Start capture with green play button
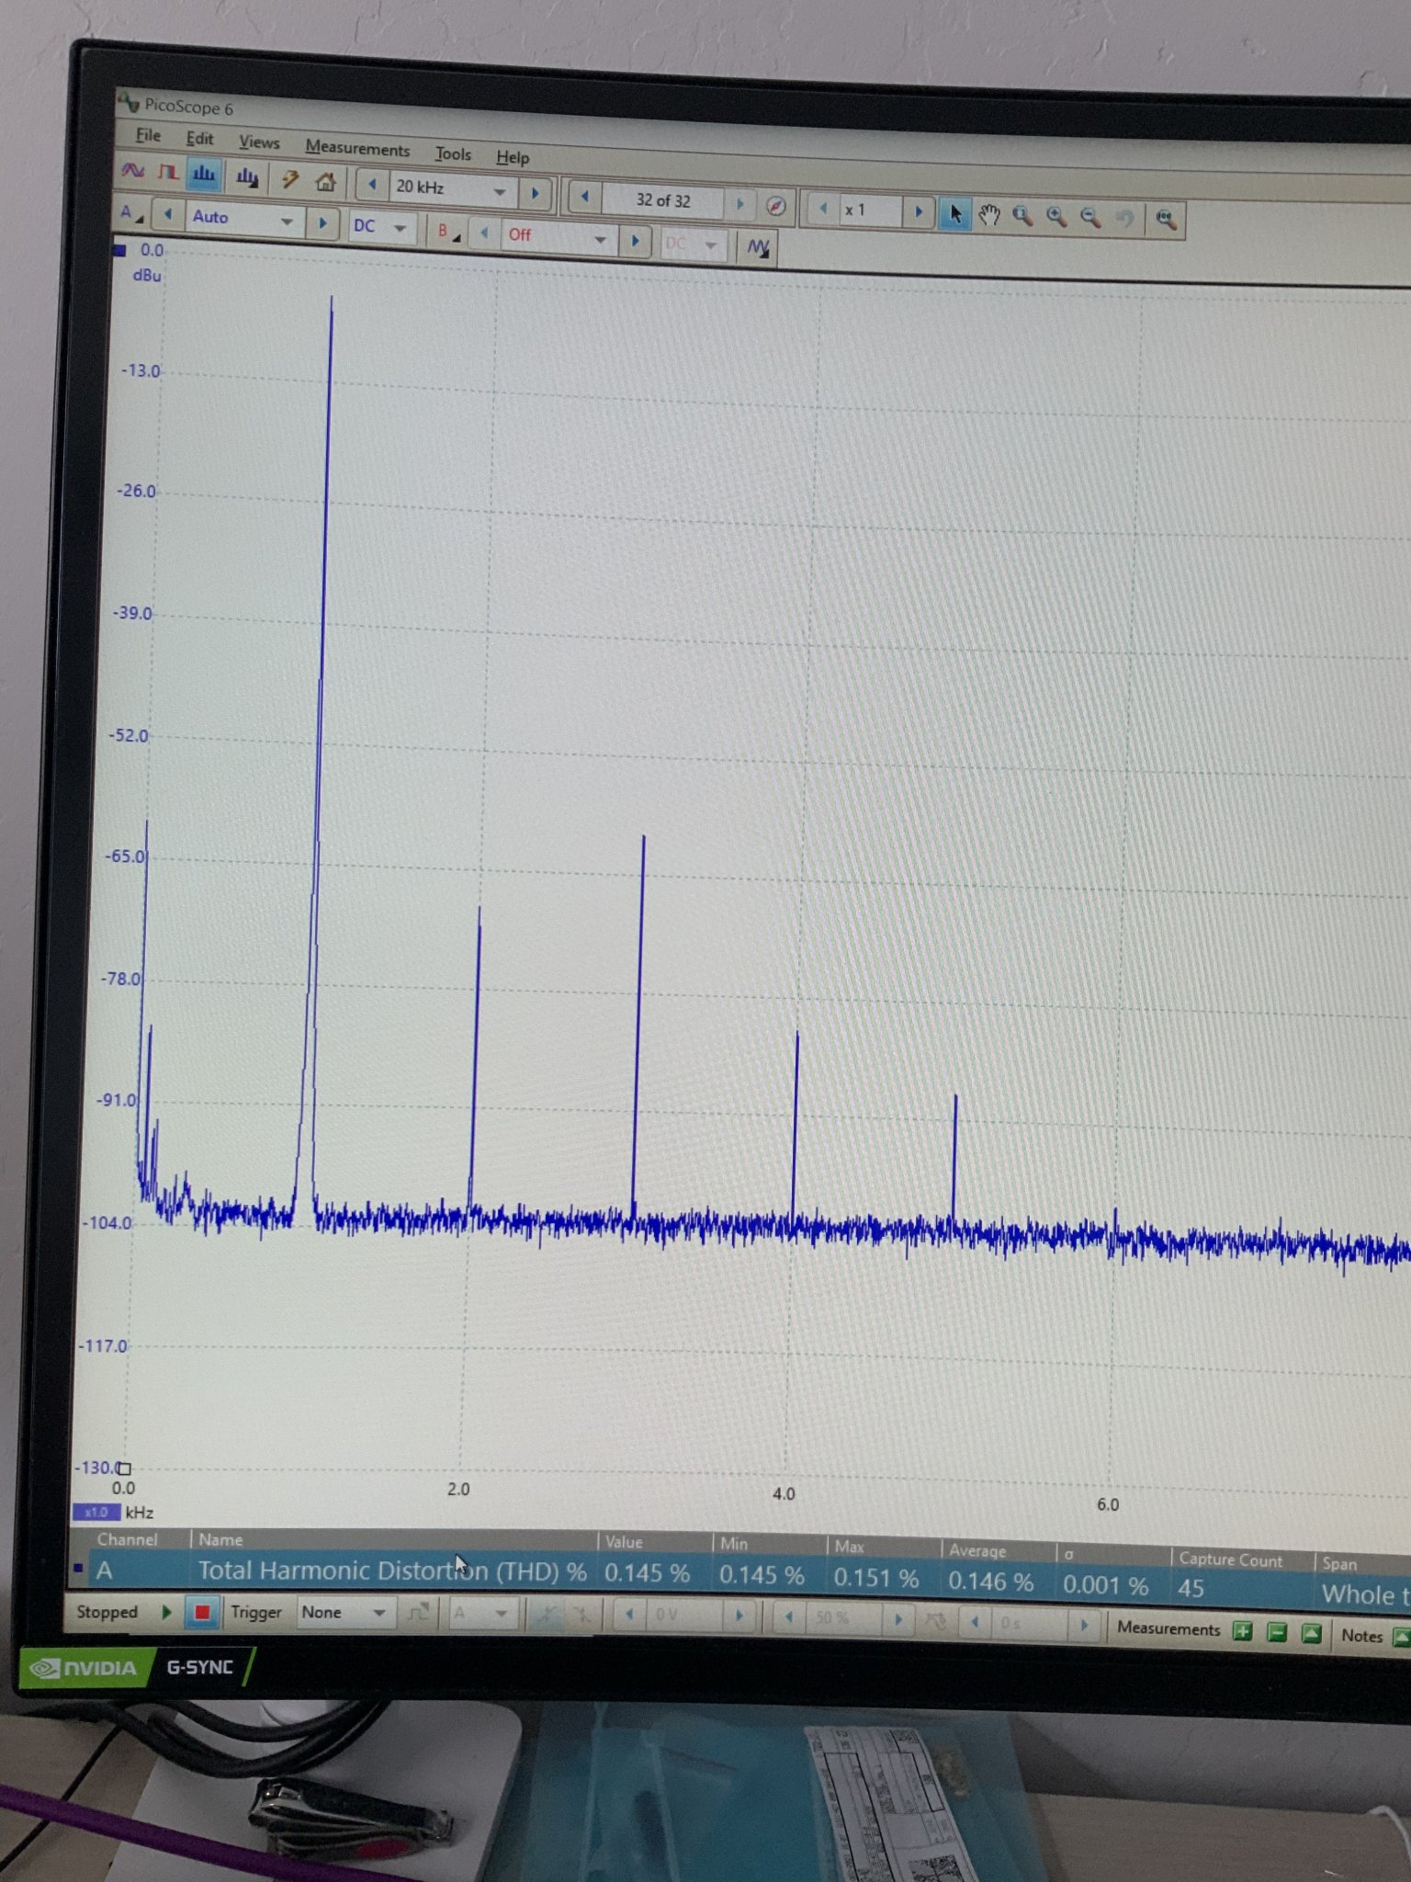This screenshot has width=1411, height=1882. coord(167,1611)
